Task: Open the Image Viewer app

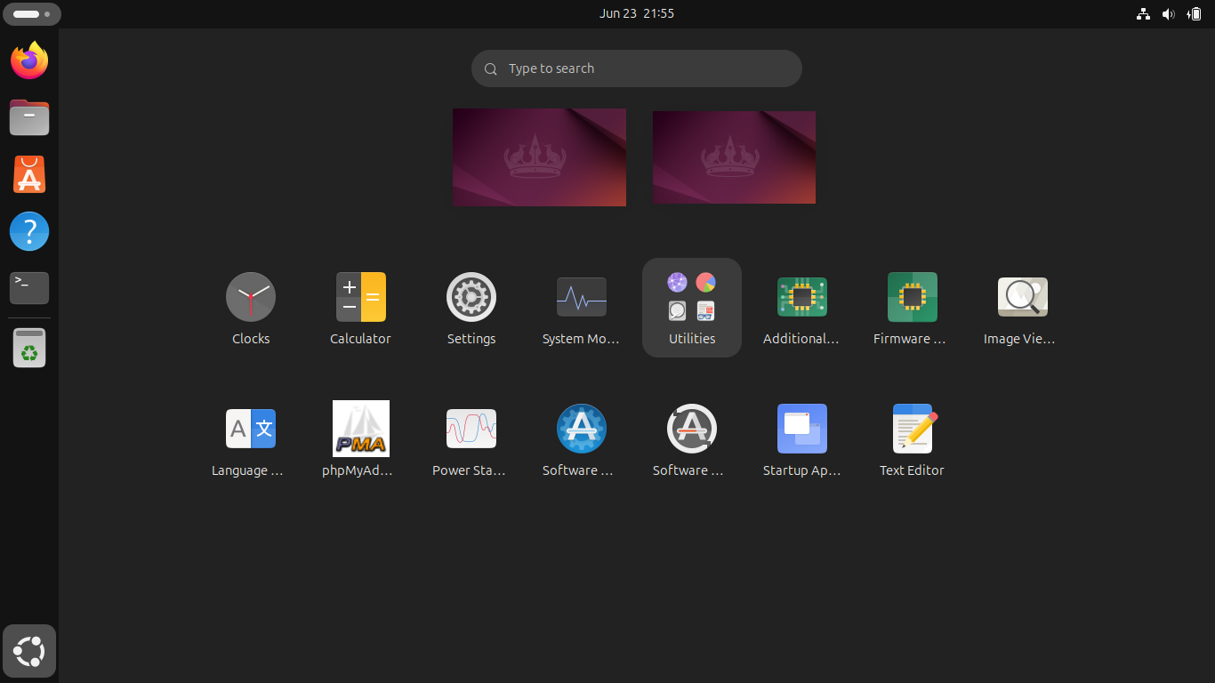Action: 1023,308
